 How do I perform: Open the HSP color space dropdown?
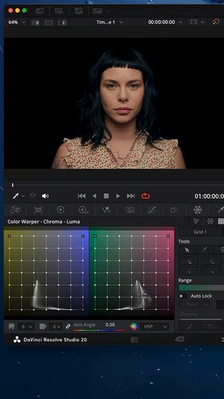point(154,327)
